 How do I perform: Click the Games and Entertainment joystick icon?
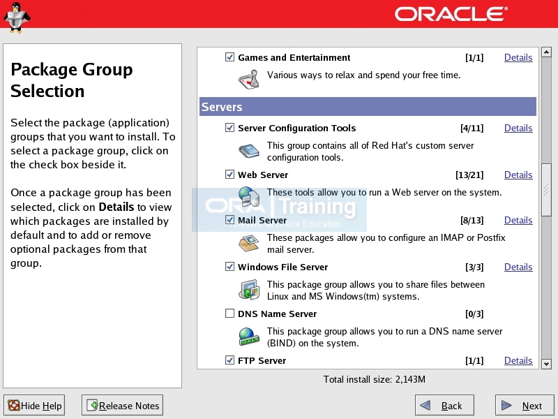pyautogui.click(x=249, y=79)
